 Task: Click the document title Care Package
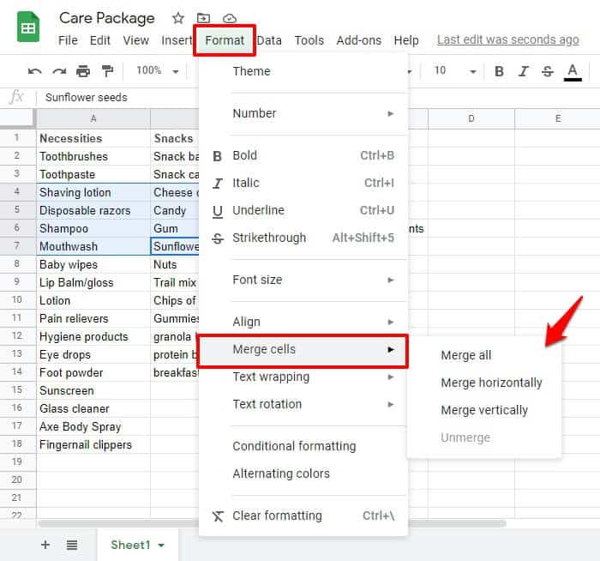tap(107, 18)
